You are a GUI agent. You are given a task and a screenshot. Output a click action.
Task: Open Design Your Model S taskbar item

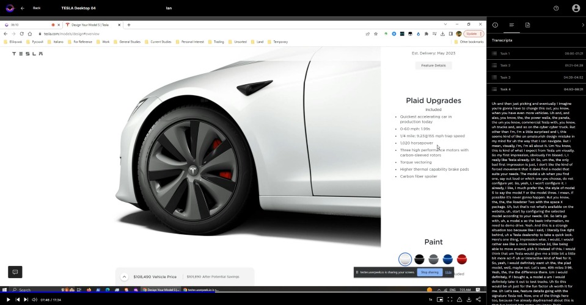[x=161, y=290]
